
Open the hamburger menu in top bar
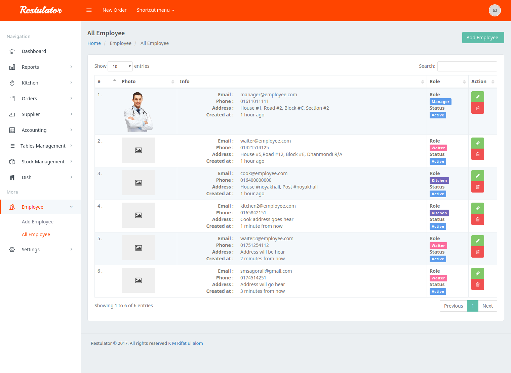pyautogui.click(x=89, y=10)
